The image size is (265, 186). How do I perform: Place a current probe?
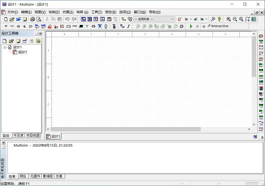tap(144, 26)
